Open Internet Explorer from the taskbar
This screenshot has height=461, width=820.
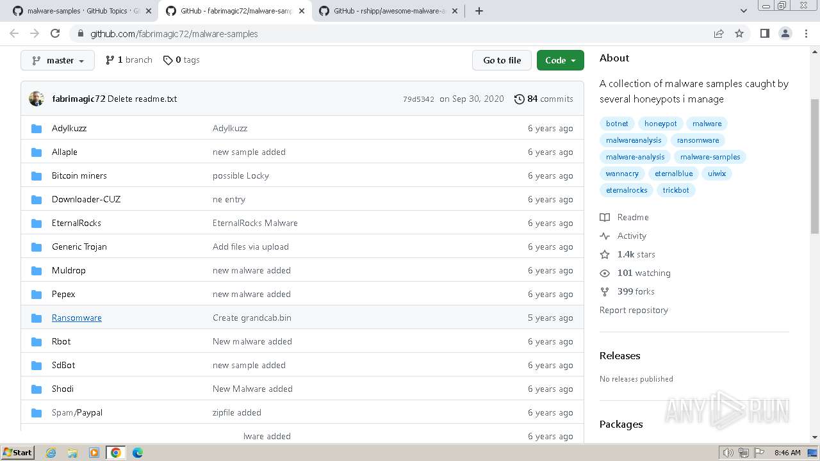(x=51, y=453)
